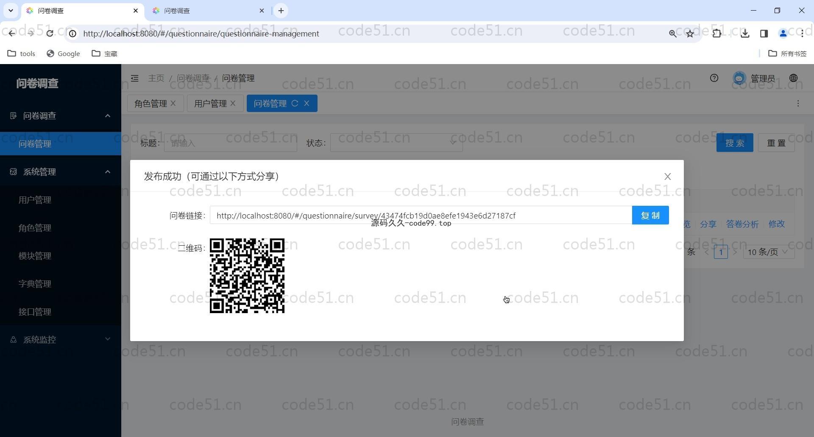The height and width of the screenshot is (437, 814).
Task: Open the tab search dropdown arrow
Action: (x=11, y=11)
